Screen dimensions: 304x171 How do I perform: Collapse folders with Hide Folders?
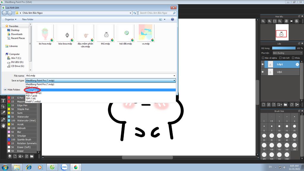tap(12, 90)
